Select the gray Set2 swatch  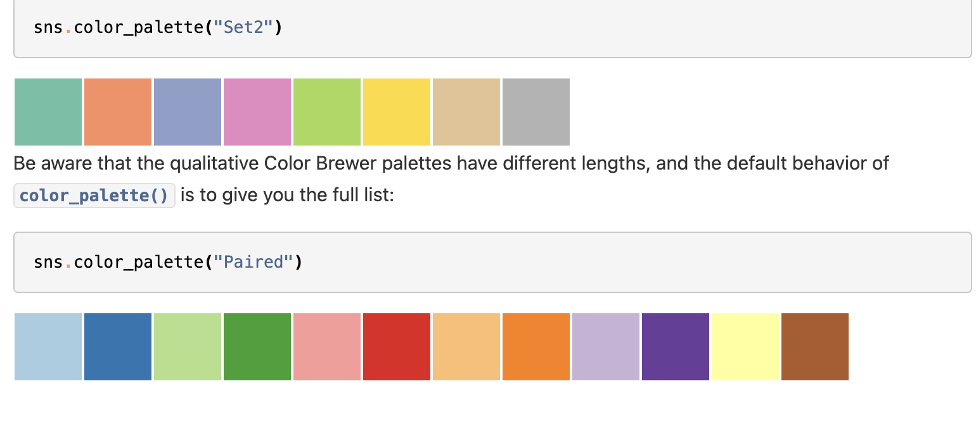pos(536,112)
